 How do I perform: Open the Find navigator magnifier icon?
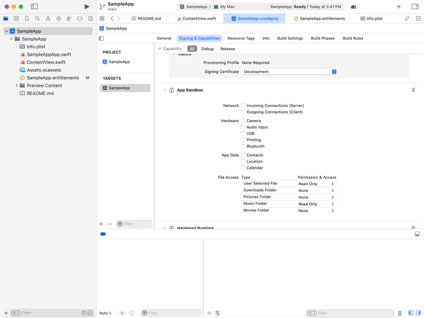37,18
